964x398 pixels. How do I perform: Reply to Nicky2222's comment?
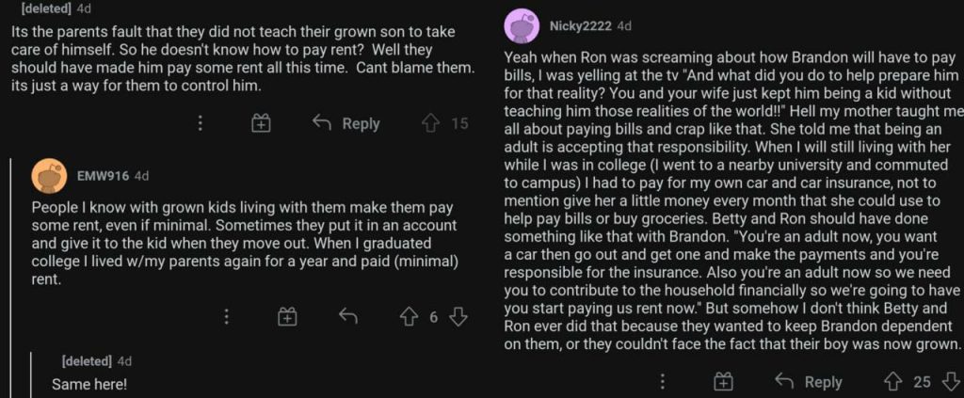808,381
